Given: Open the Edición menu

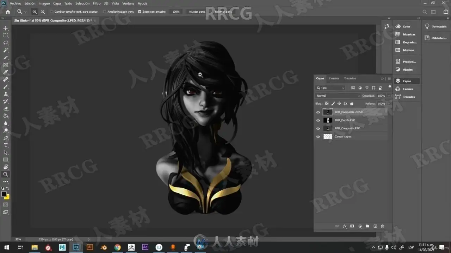Looking at the screenshot, I should pyautogui.click(x=30, y=3).
